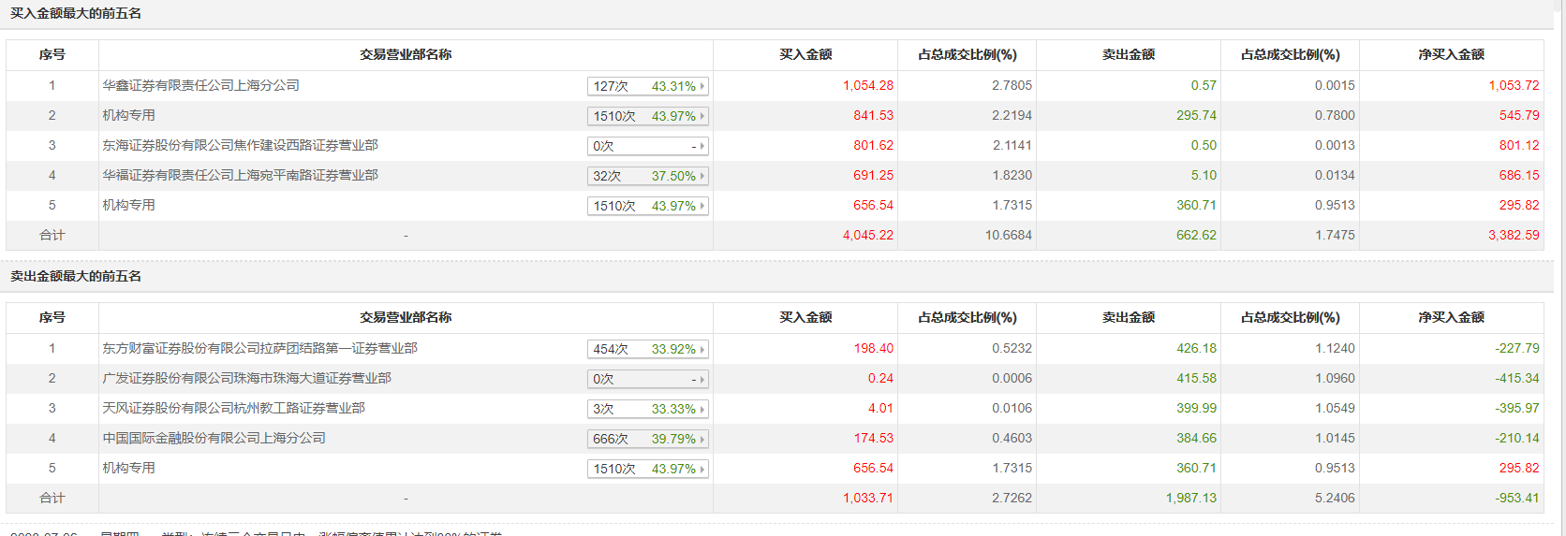The height and width of the screenshot is (536, 1566).
Task: Click the 卖出金额最大的前五名 section title
Action: (76, 276)
